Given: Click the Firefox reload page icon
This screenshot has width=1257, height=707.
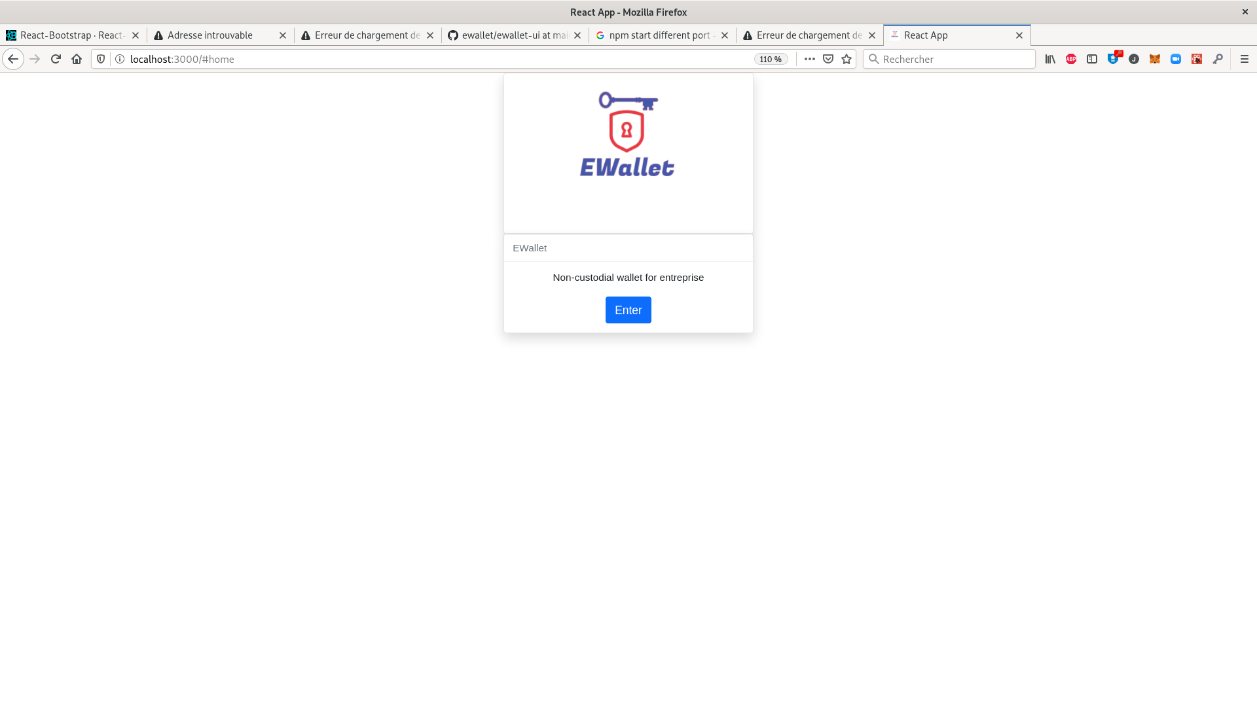Looking at the screenshot, I should point(55,59).
